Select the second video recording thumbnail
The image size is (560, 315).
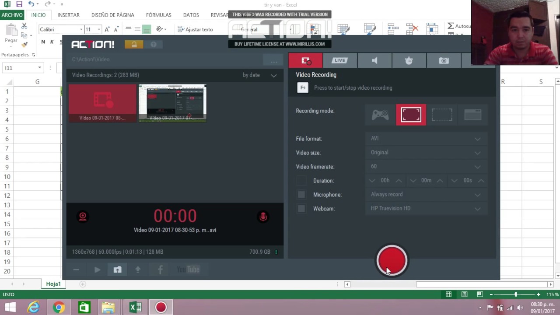point(172,103)
